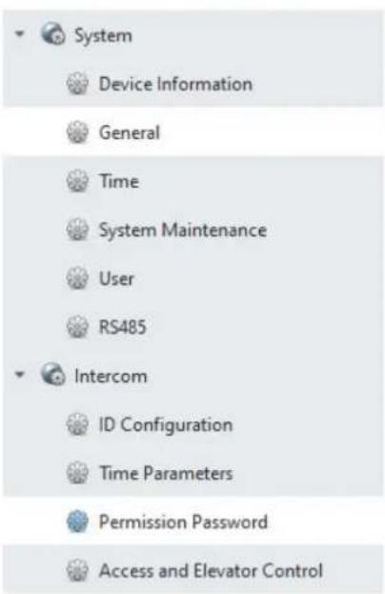Click the Intercom globe icon
385x594 pixels.
click(53, 374)
